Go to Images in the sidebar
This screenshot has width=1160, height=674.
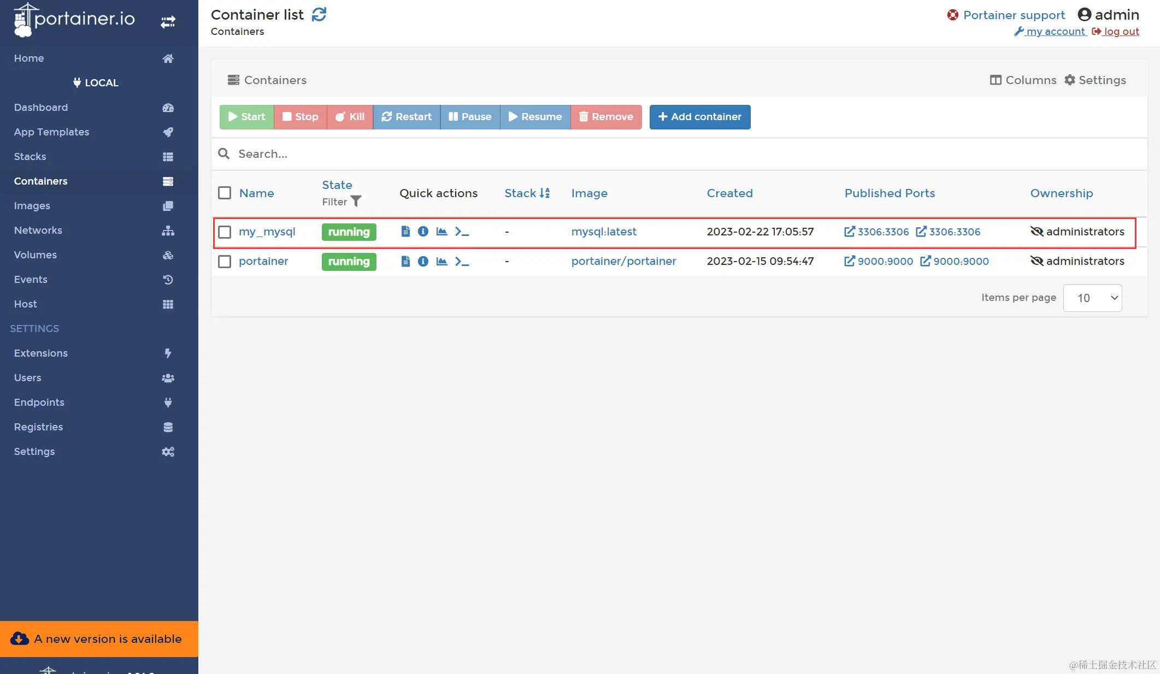click(32, 205)
